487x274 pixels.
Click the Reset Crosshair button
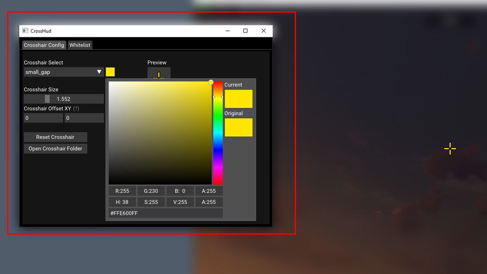[56, 137]
